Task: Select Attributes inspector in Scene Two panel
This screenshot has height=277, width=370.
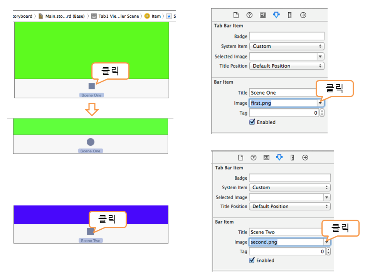Action: tap(279, 157)
